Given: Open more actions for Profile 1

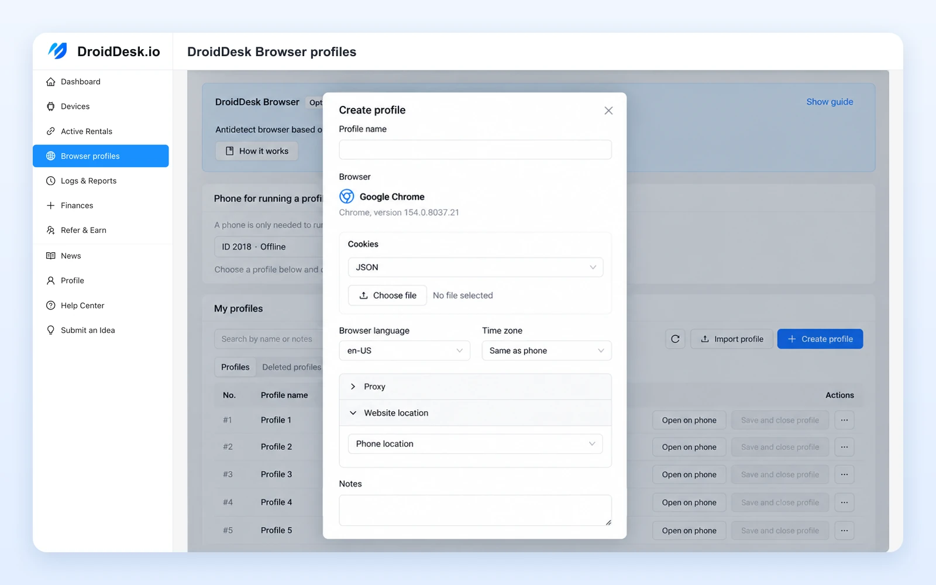Looking at the screenshot, I should click(844, 420).
